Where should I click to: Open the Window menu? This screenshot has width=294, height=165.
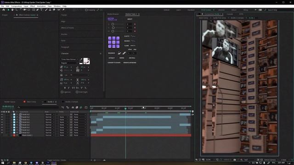click(57, 6)
